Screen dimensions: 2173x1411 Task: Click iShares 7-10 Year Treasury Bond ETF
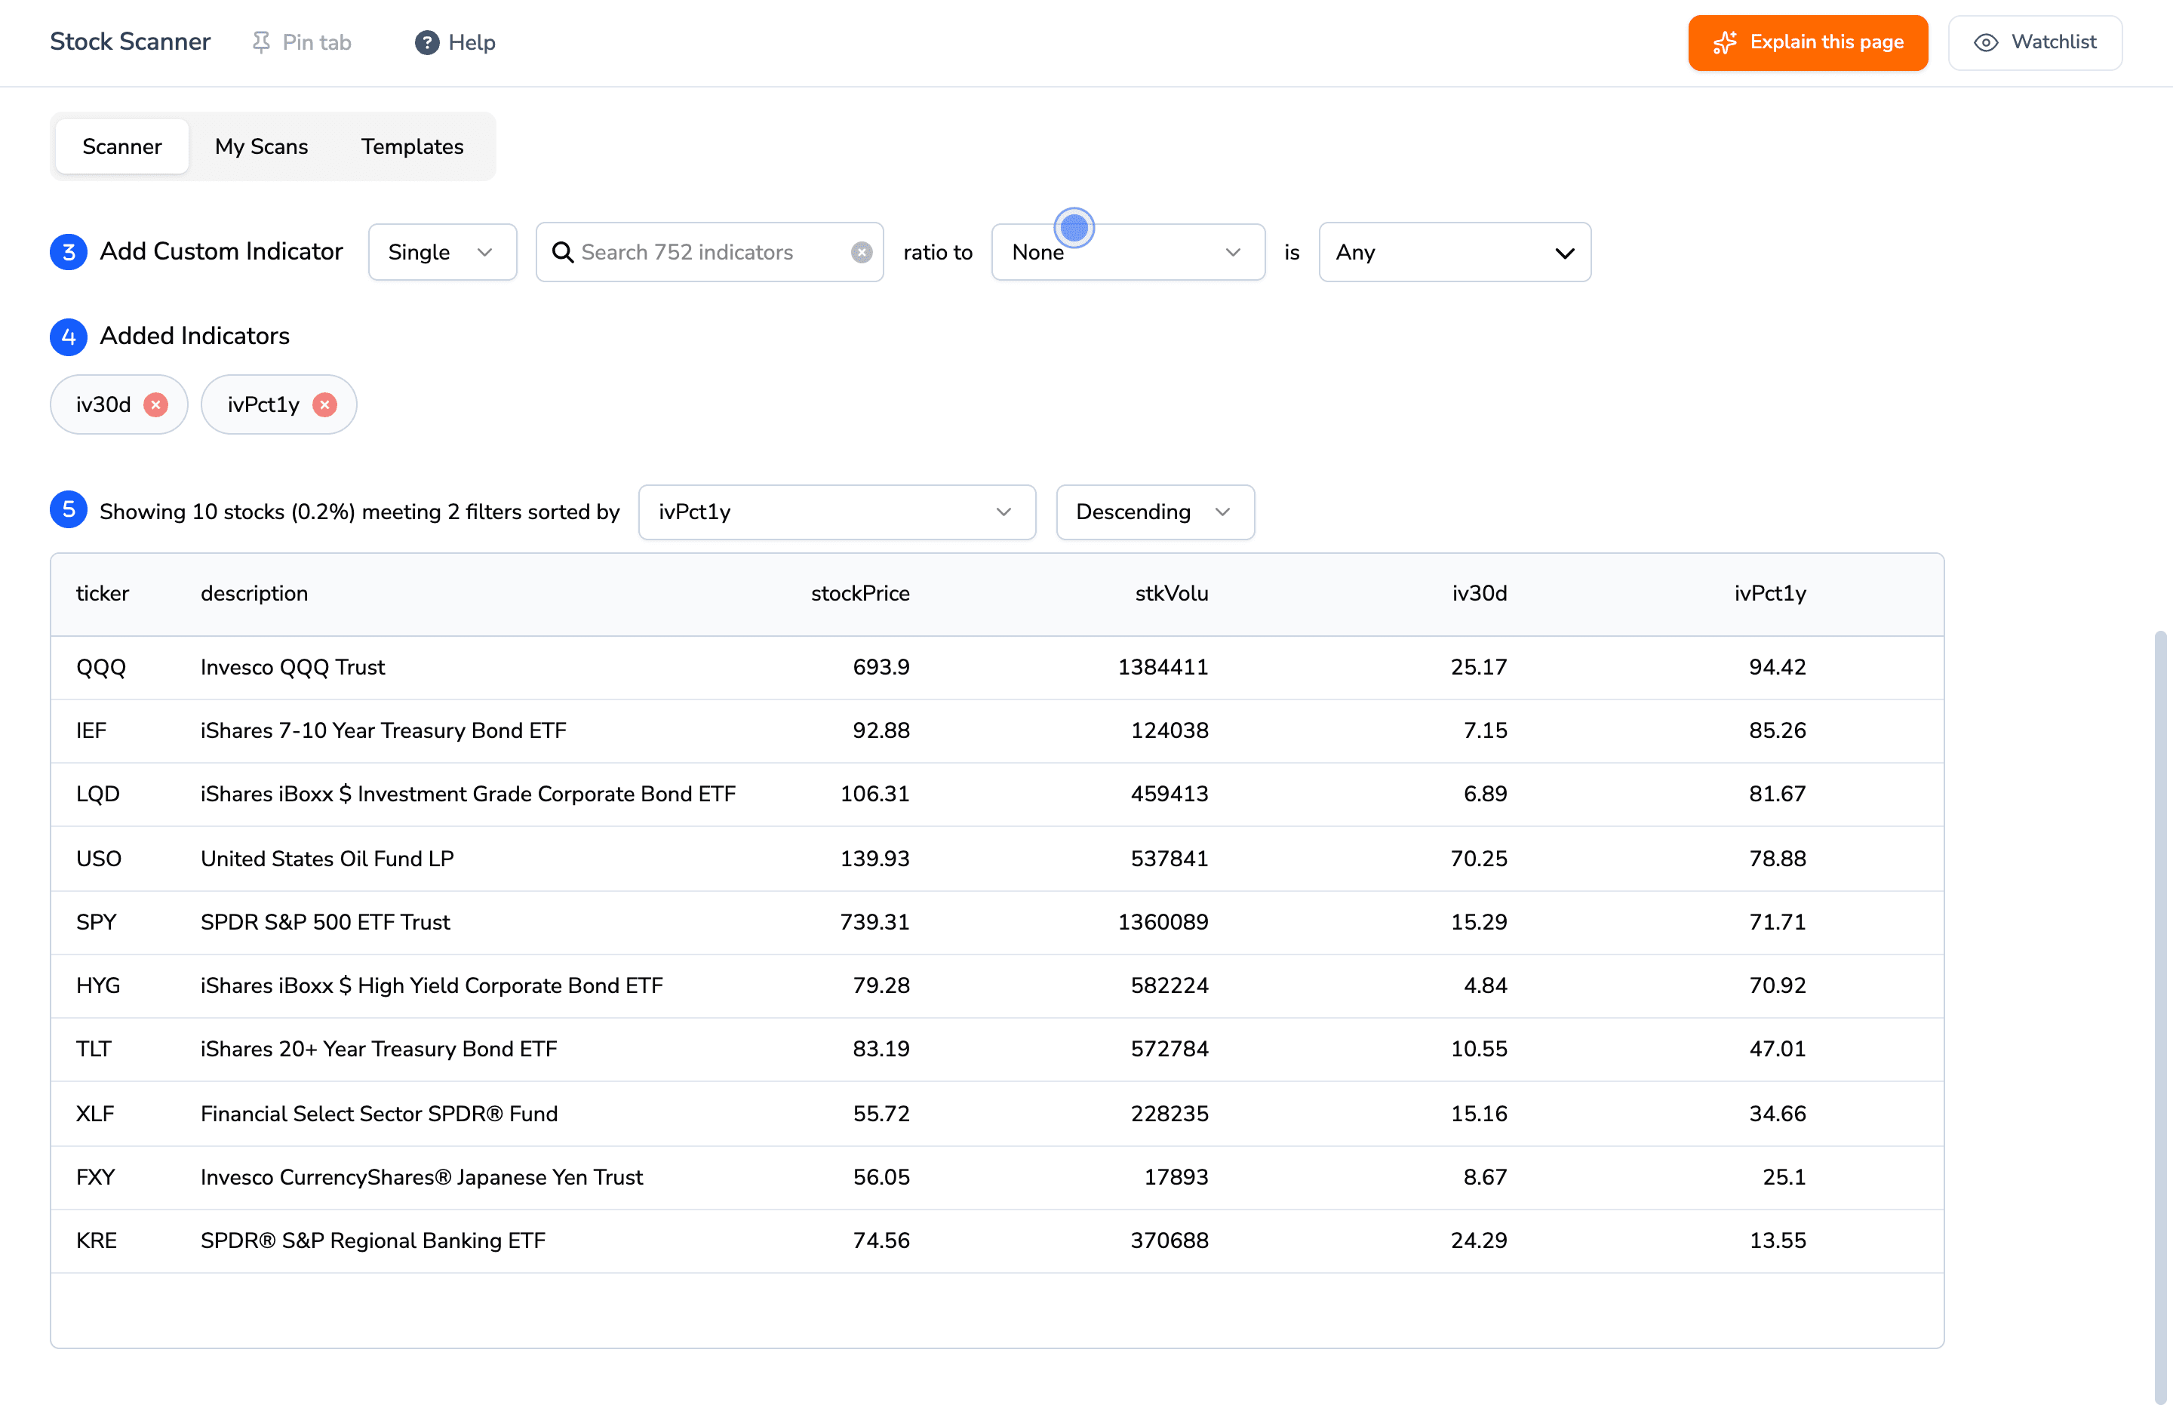(383, 730)
